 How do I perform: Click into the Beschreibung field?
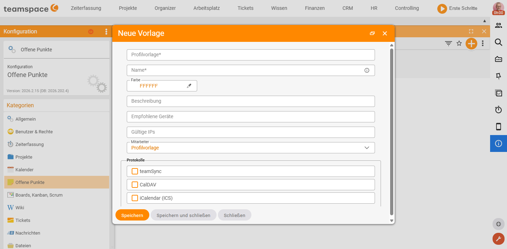coord(251,101)
